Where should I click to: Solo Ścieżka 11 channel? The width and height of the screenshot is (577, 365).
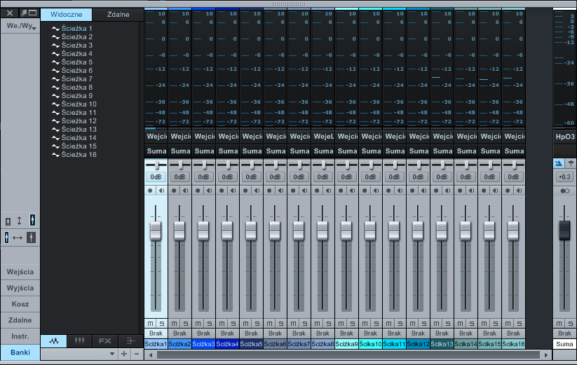[x=400, y=324]
